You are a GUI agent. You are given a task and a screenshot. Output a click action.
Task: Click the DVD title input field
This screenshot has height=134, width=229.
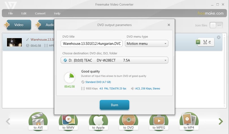click(92, 44)
